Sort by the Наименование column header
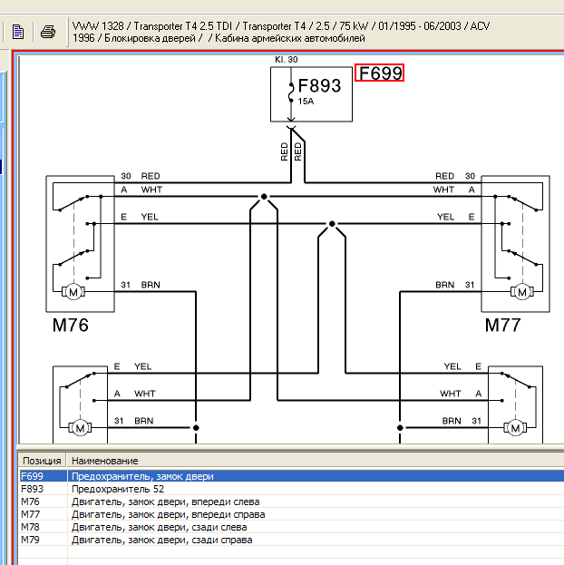This screenshot has height=565, width=564. 316,461
